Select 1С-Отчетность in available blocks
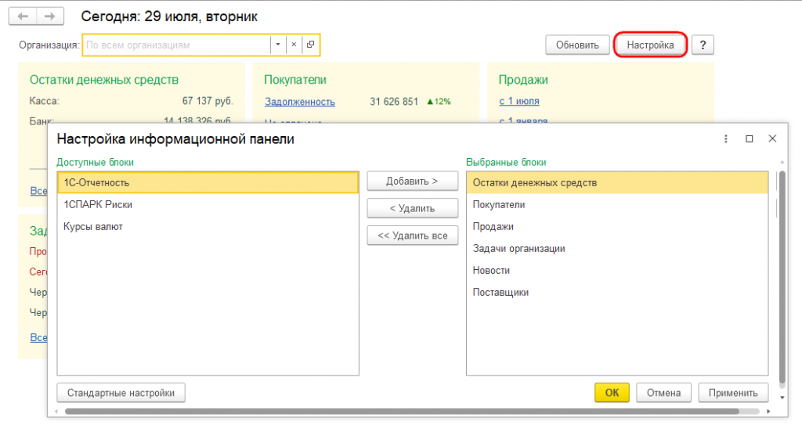 (x=208, y=183)
